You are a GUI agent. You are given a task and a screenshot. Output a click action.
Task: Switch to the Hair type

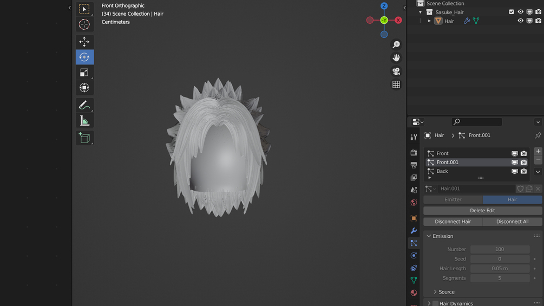tap(512, 199)
